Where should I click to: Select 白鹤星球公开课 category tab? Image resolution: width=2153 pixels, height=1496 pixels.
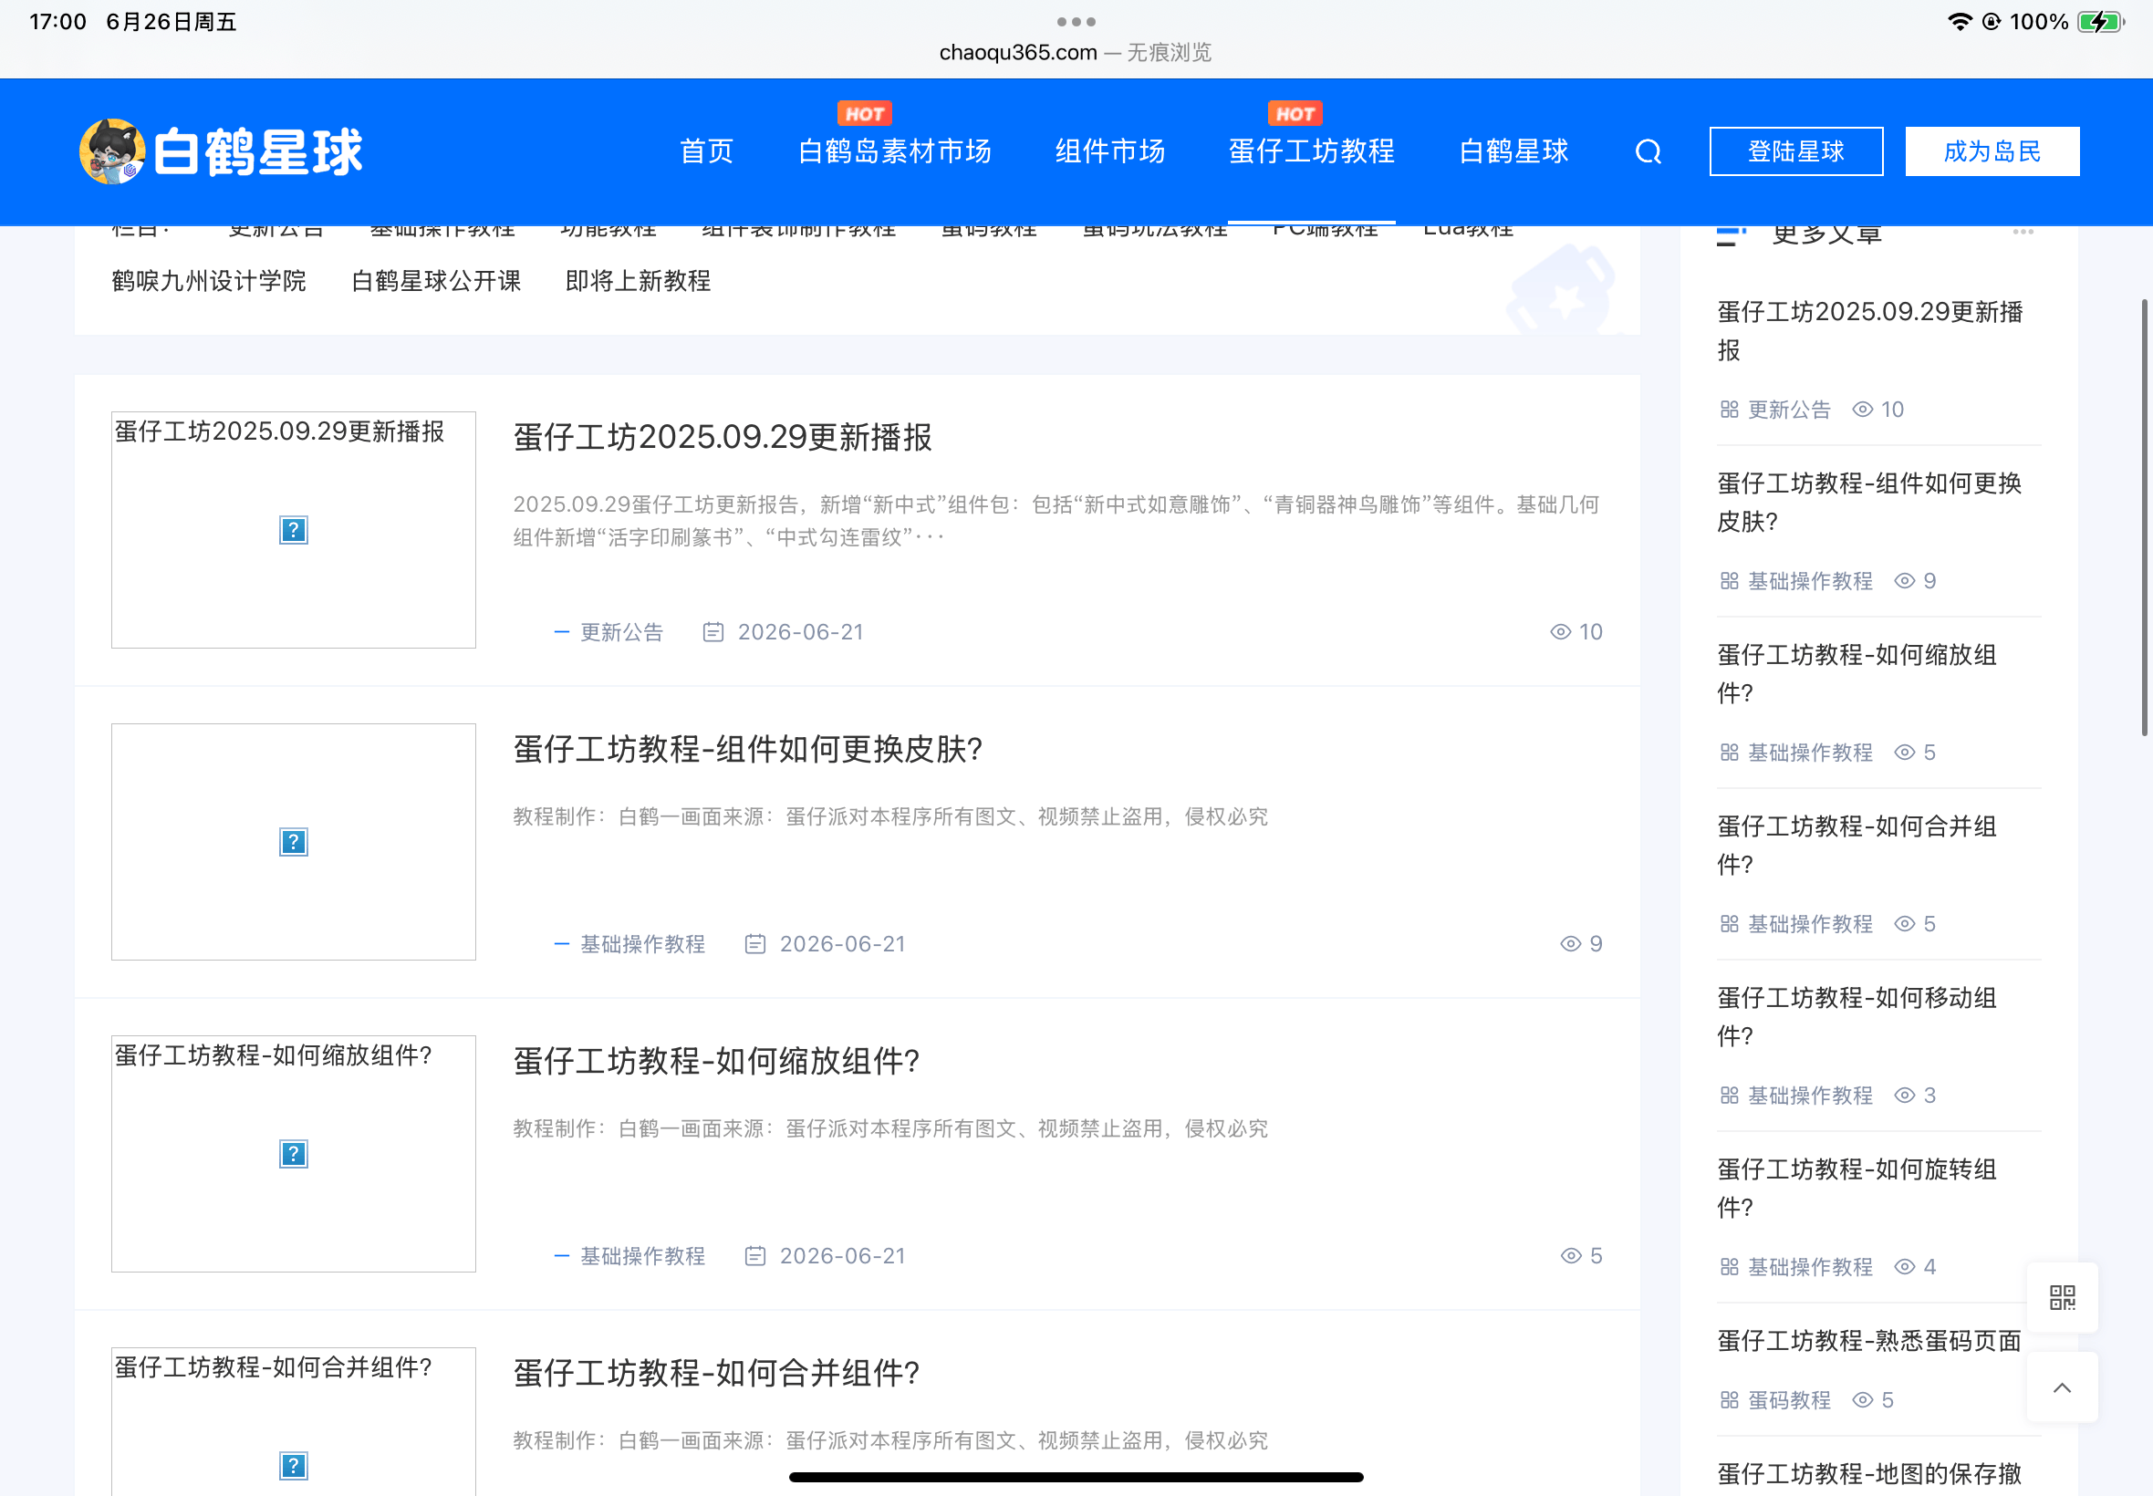click(x=436, y=281)
